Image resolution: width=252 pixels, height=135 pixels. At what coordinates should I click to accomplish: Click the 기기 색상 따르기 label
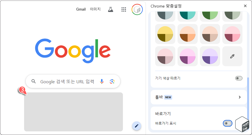coord(168,78)
